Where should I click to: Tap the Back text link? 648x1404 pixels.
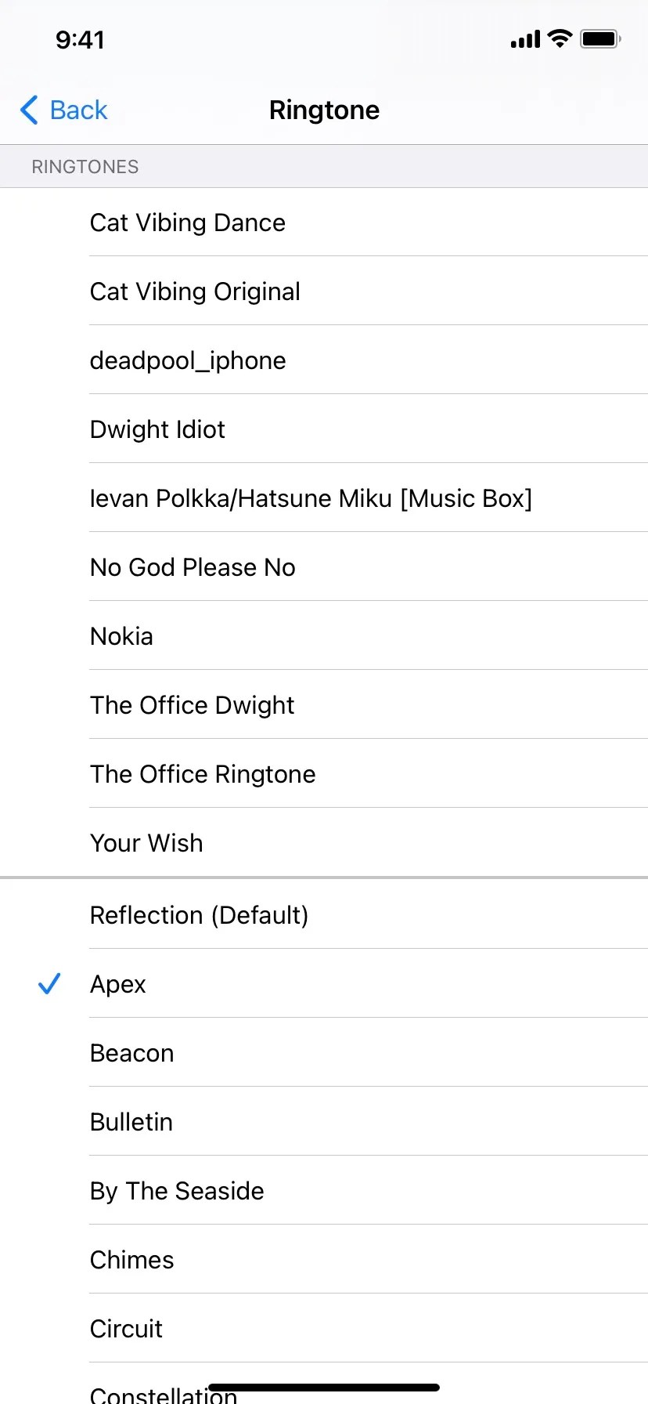(x=78, y=110)
